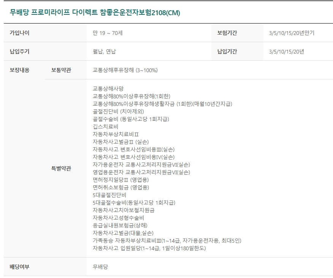Select the 깁스치료비 line
Screen dimensions: 333x278
(x=106, y=127)
